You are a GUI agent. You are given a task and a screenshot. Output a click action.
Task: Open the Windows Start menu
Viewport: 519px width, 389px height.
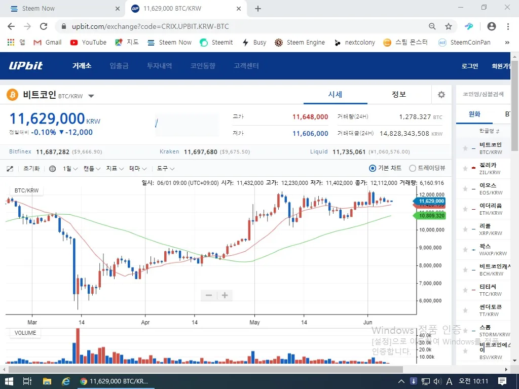point(9,381)
